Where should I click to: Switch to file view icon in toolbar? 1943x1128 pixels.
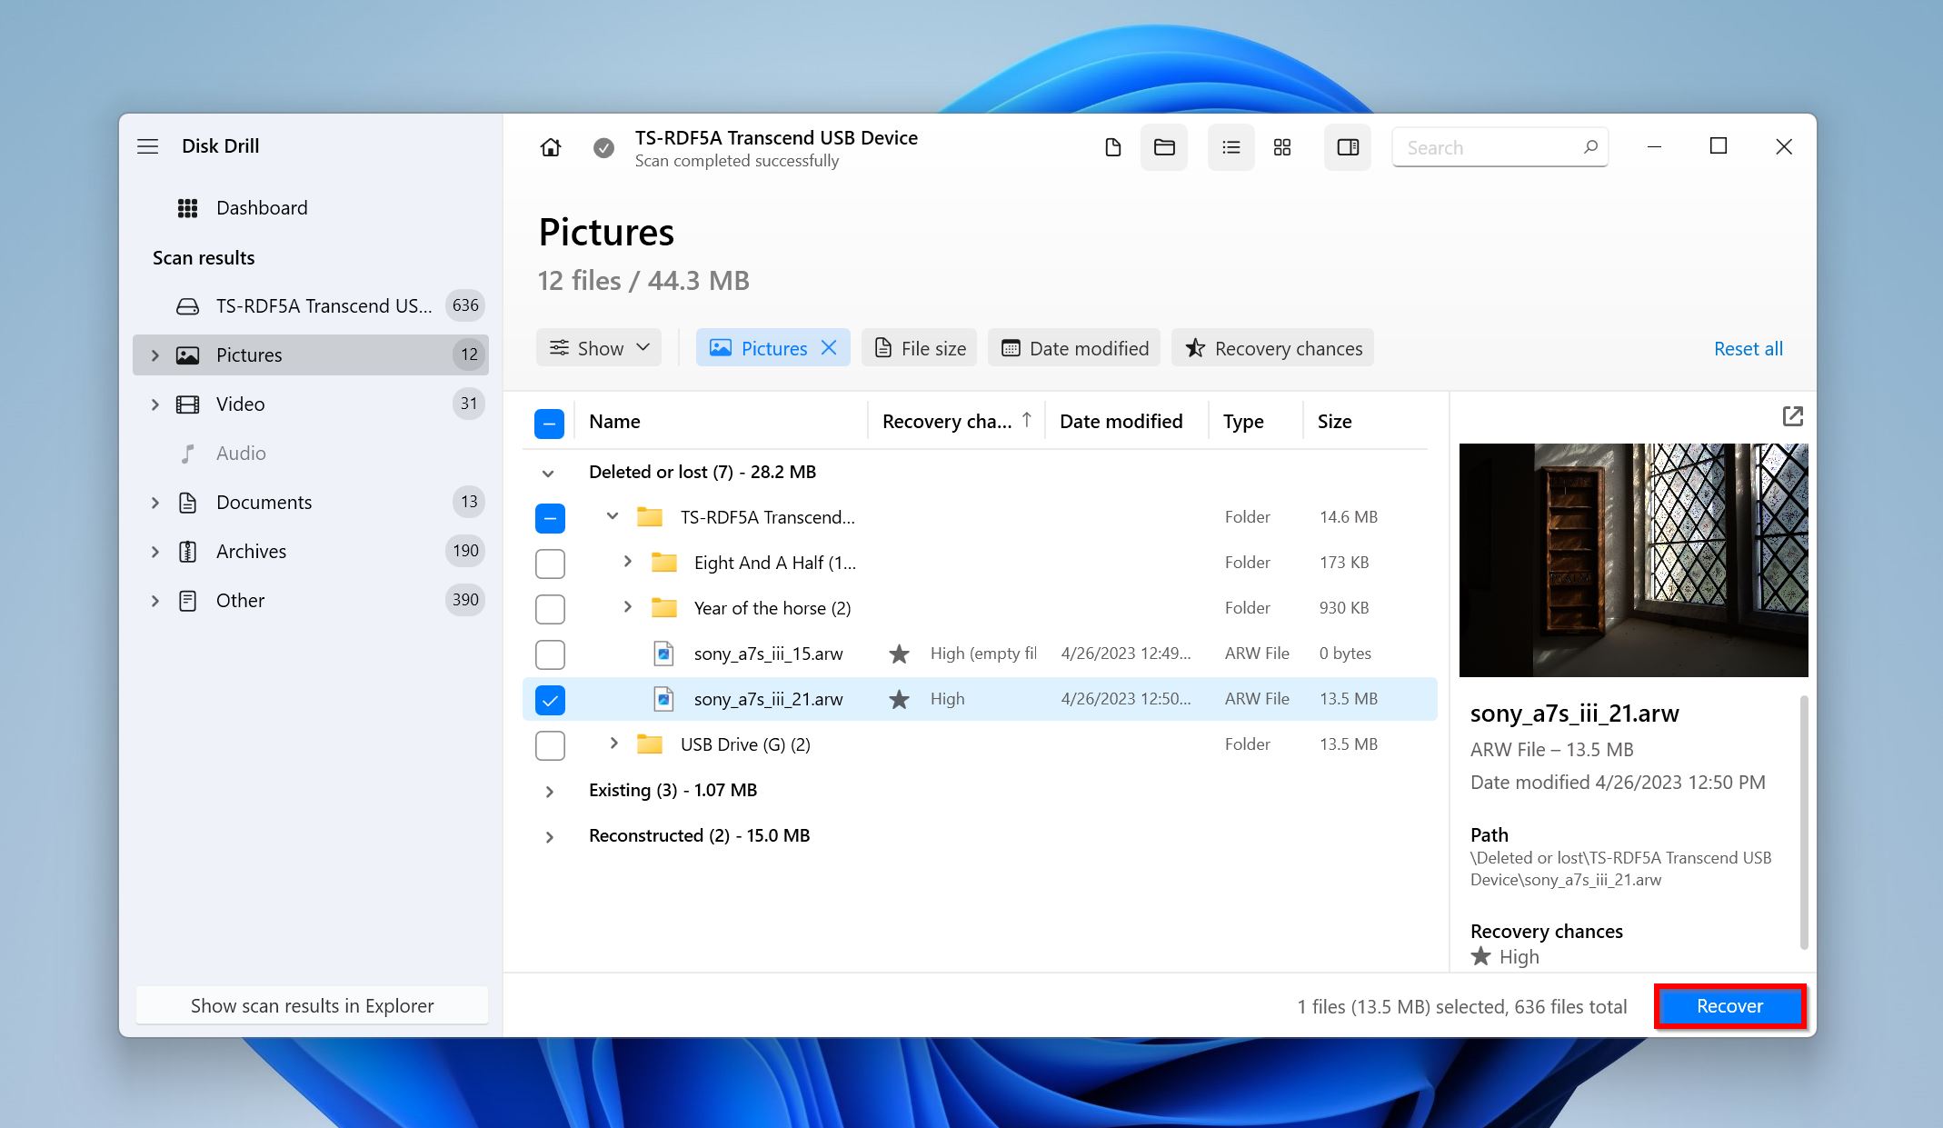pyautogui.click(x=1112, y=147)
